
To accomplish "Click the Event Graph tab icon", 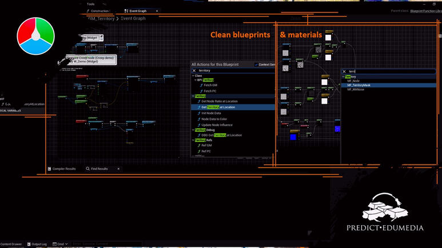I will click(x=126, y=11).
